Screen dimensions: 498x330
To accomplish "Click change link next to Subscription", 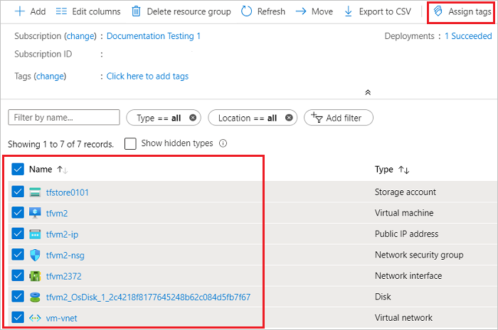I will (80, 36).
